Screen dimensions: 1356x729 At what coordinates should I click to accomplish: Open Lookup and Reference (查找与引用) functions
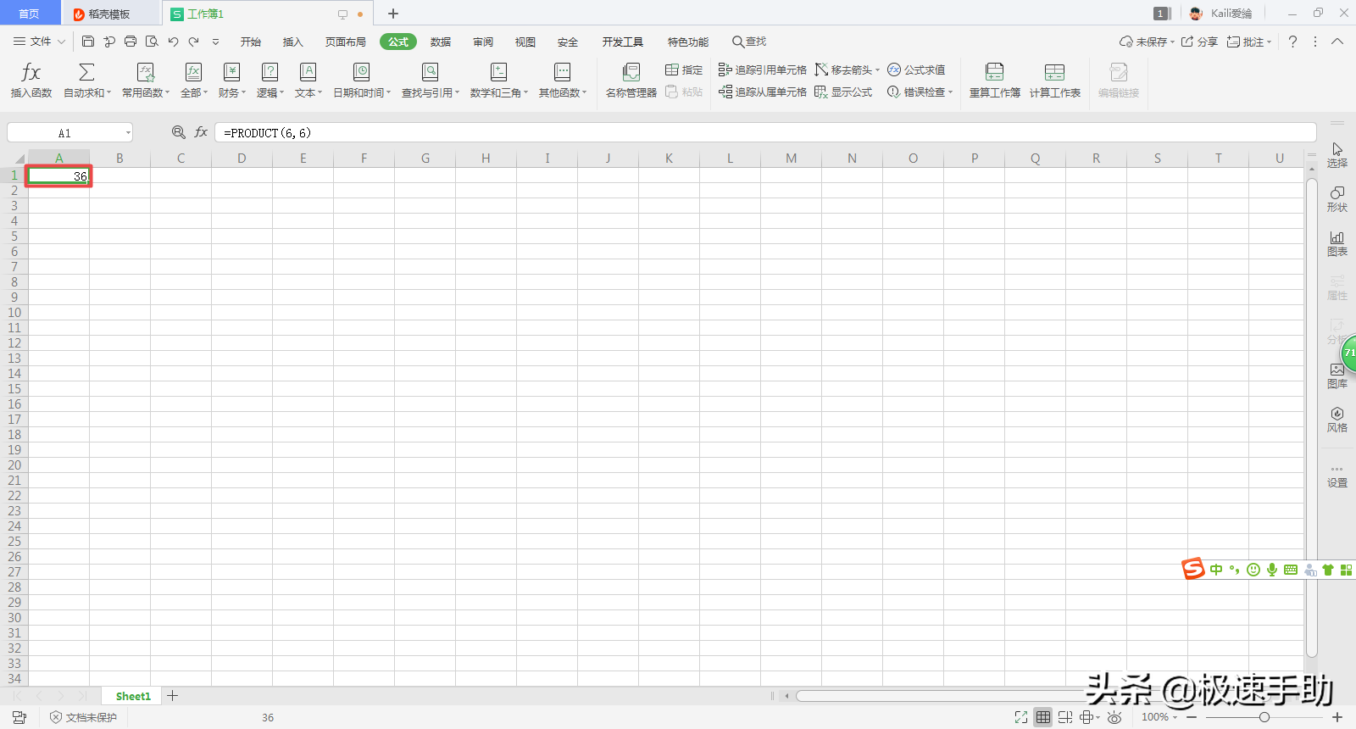(x=431, y=81)
